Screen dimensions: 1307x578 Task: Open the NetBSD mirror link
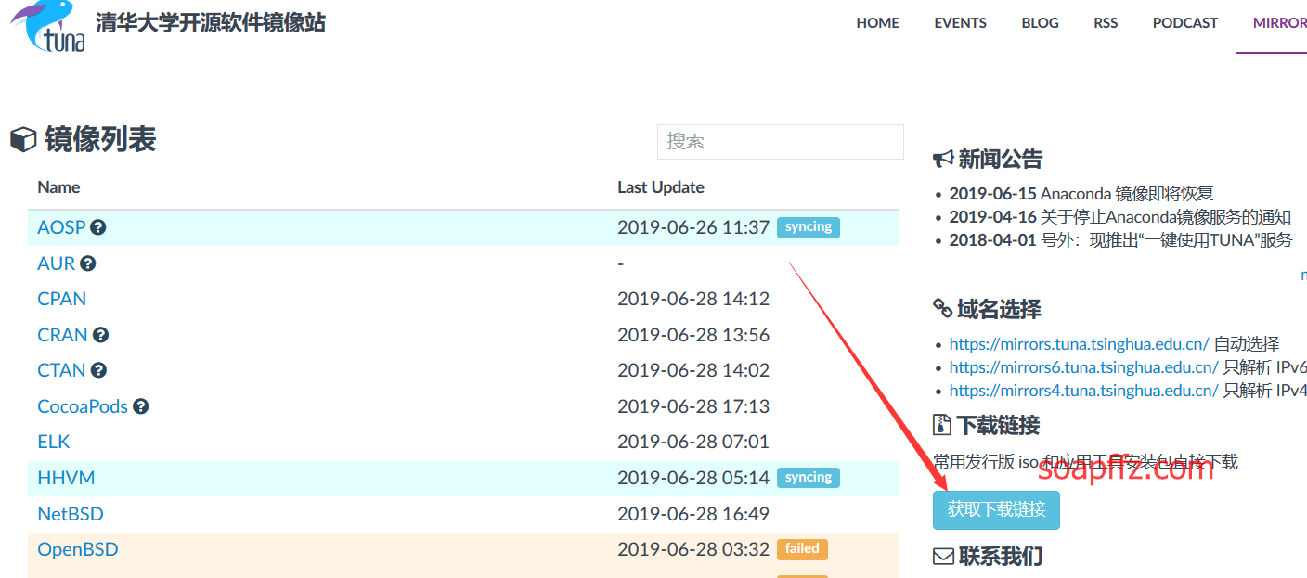coord(71,514)
